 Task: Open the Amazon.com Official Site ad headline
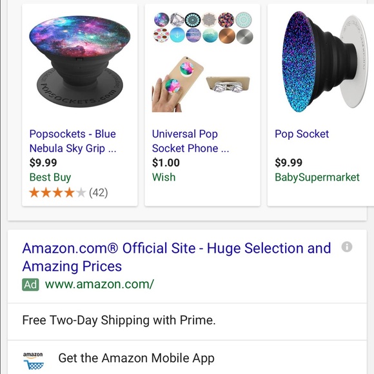click(177, 257)
